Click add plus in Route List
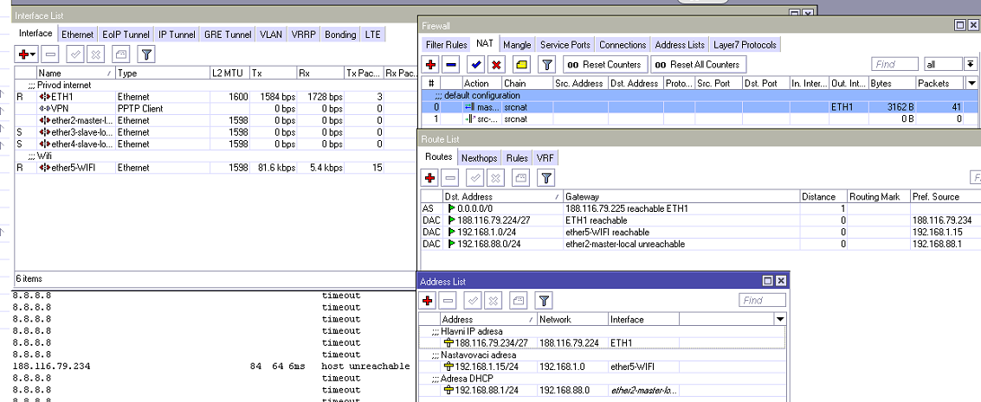 pos(429,178)
